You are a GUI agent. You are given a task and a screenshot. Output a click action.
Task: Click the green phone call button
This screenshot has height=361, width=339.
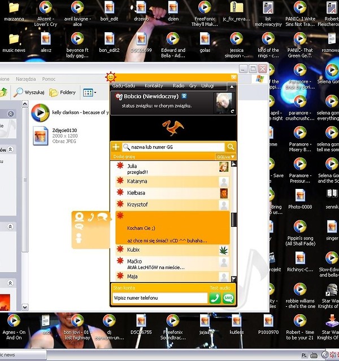point(215,298)
